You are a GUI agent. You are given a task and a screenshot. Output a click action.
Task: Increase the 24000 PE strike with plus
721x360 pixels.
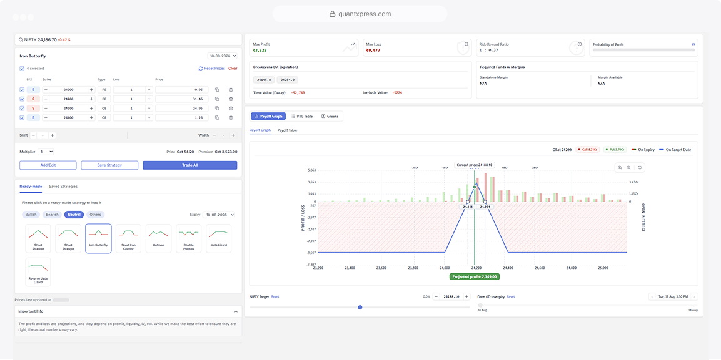91,90
